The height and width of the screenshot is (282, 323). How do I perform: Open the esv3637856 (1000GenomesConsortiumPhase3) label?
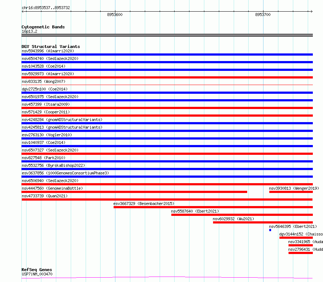pos(65,173)
